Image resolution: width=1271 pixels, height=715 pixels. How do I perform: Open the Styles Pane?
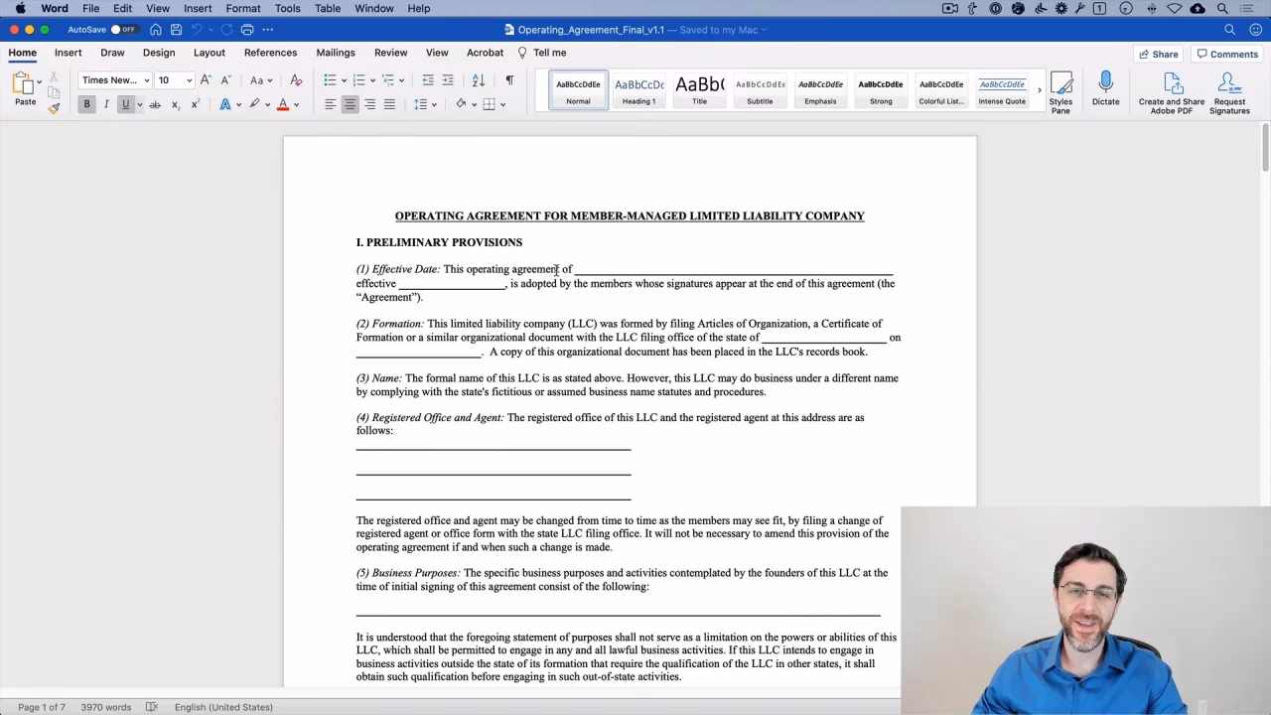coord(1060,89)
